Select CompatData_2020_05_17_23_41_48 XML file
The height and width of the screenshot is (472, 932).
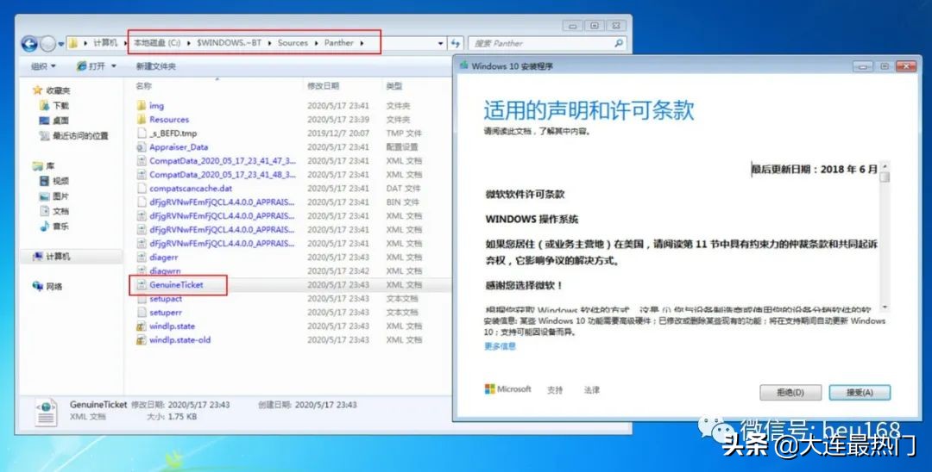click(223, 174)
